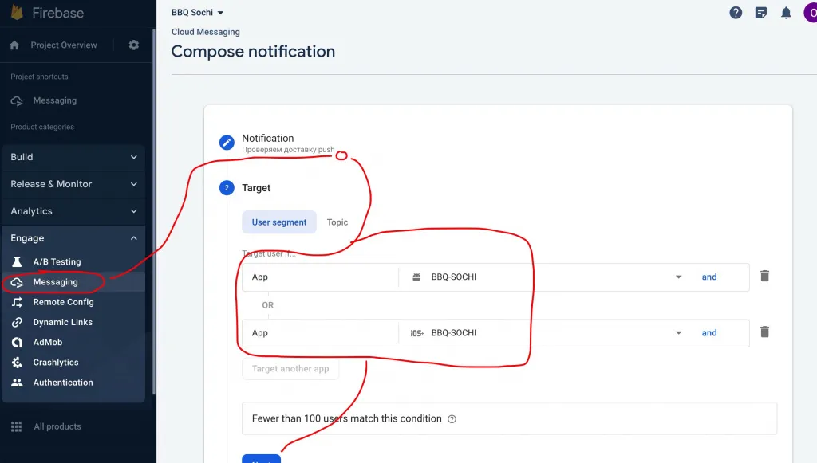Click Target another app button
Image resolution: width=817 pixels, height=463 pixels.
290,369
